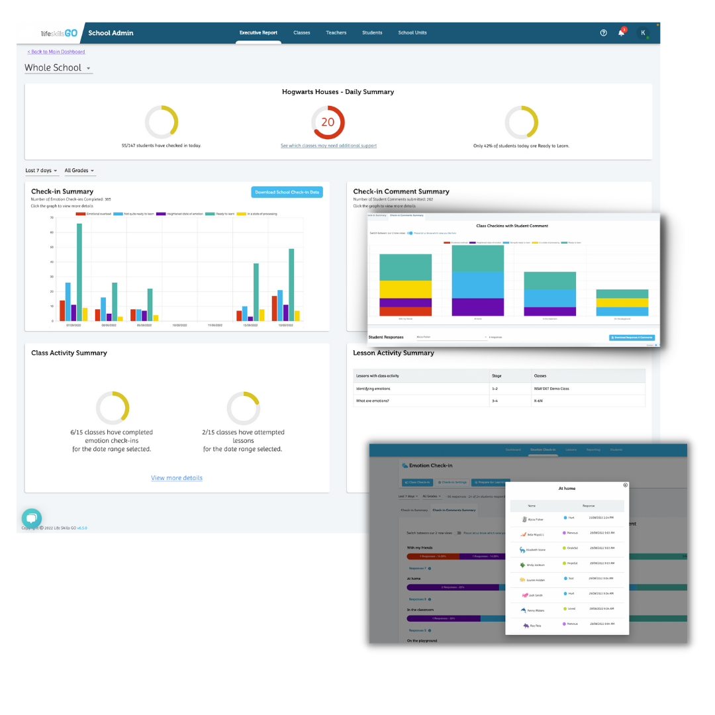Click the 'Download School Check-in Data' button
Viewport: 715px width, 715px height.
[x=287, y=192]
